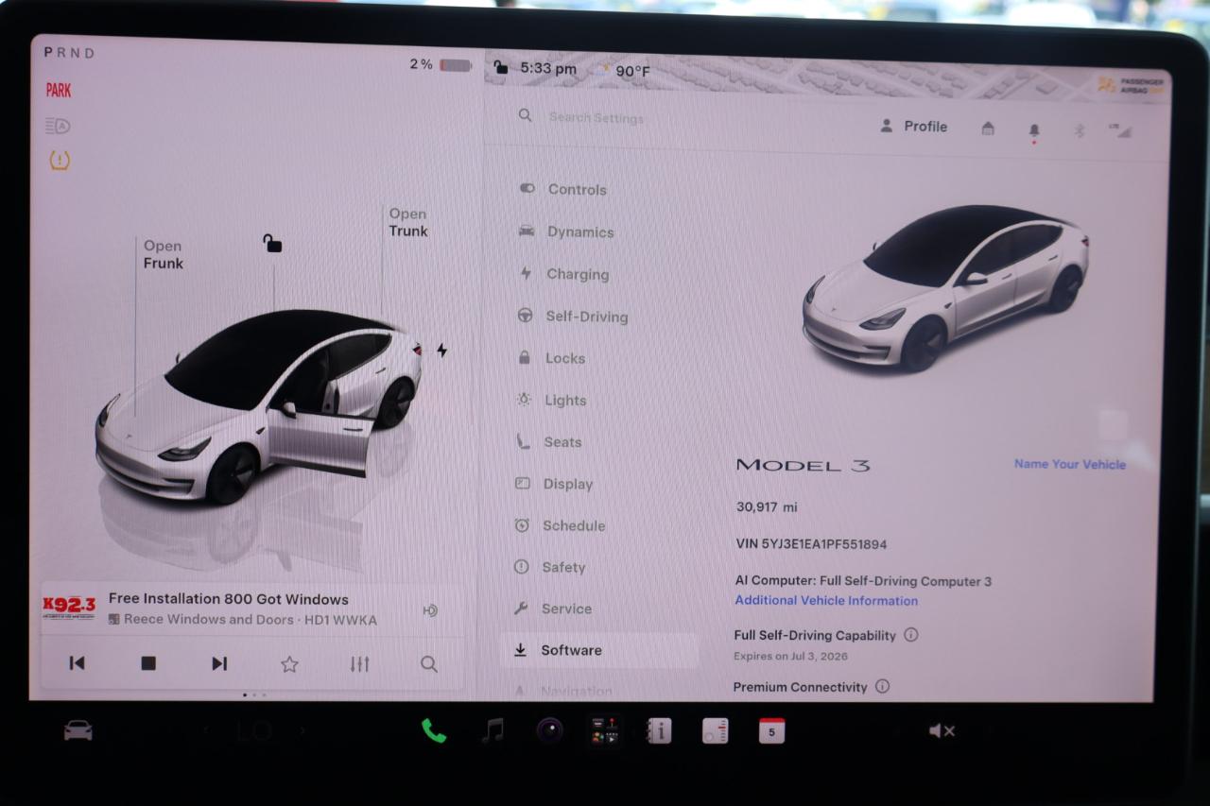This screenshot has height=806, width=1210.
Task: Tap the VIN number text
Action: [x=811, y=543]
